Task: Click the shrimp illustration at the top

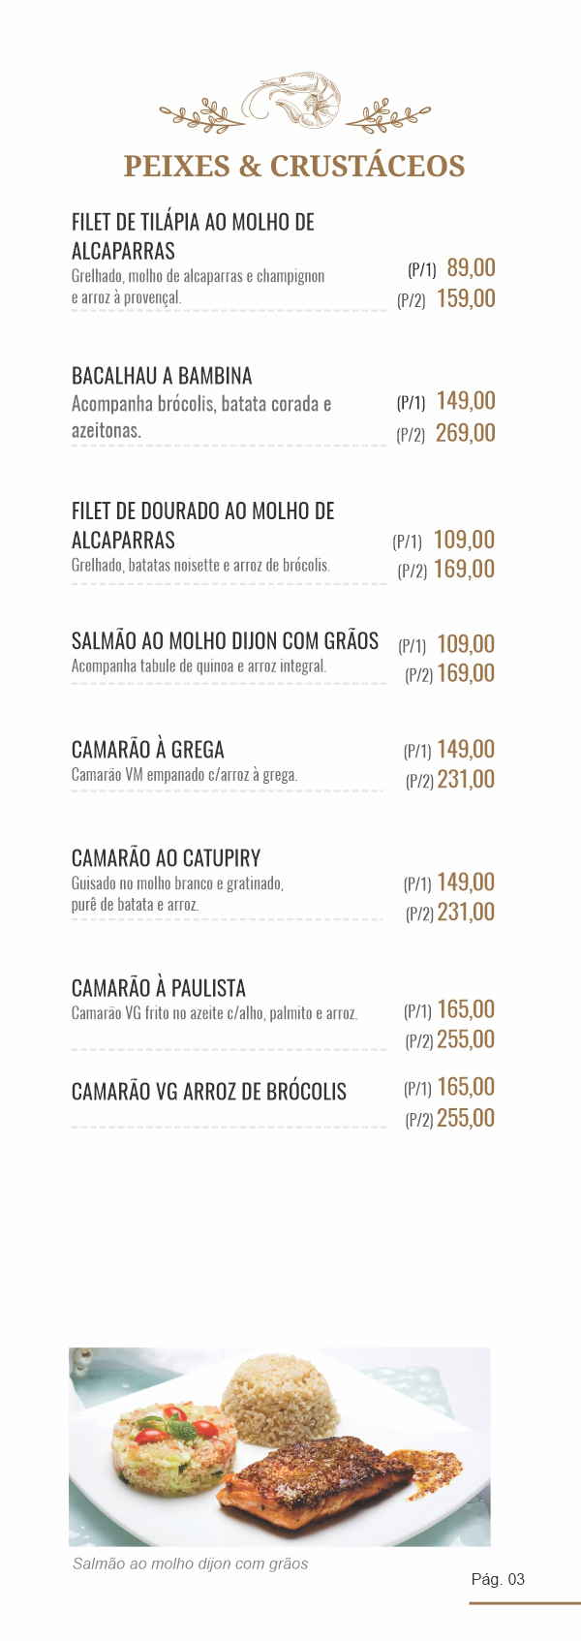Action: click(x=293, y=100)
